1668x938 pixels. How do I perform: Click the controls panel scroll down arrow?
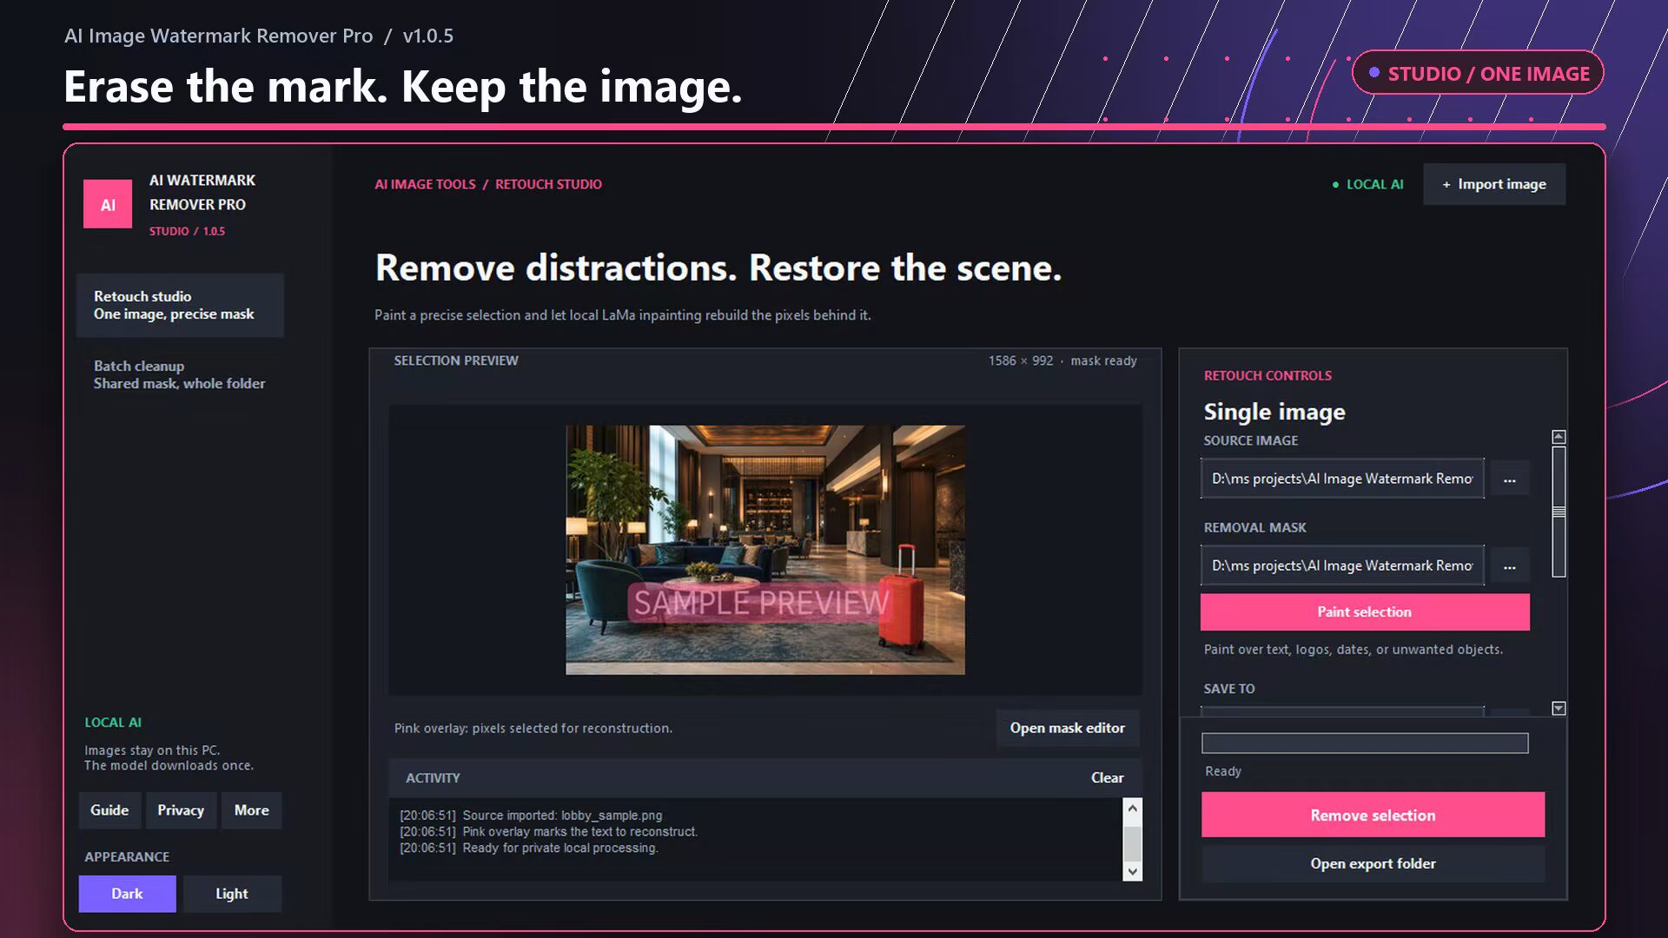pos(1559,709)
